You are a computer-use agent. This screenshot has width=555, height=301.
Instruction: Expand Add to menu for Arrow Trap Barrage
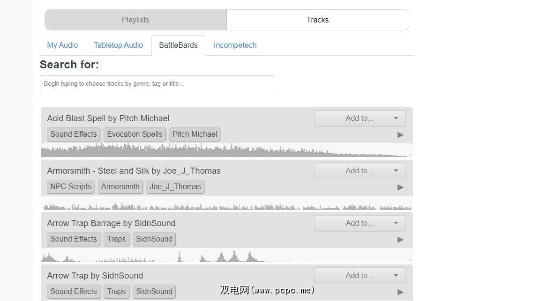(x=360, y=223)
